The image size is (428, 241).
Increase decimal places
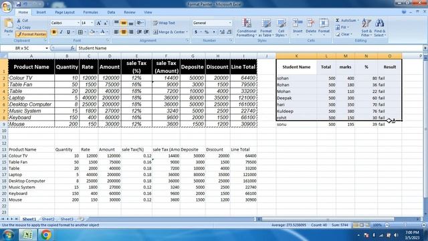point(222,32)
